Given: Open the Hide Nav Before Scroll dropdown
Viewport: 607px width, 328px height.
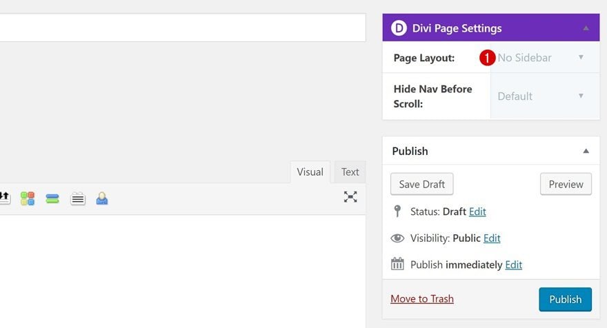Looking at the screenshot, I should tap(541, 96).
